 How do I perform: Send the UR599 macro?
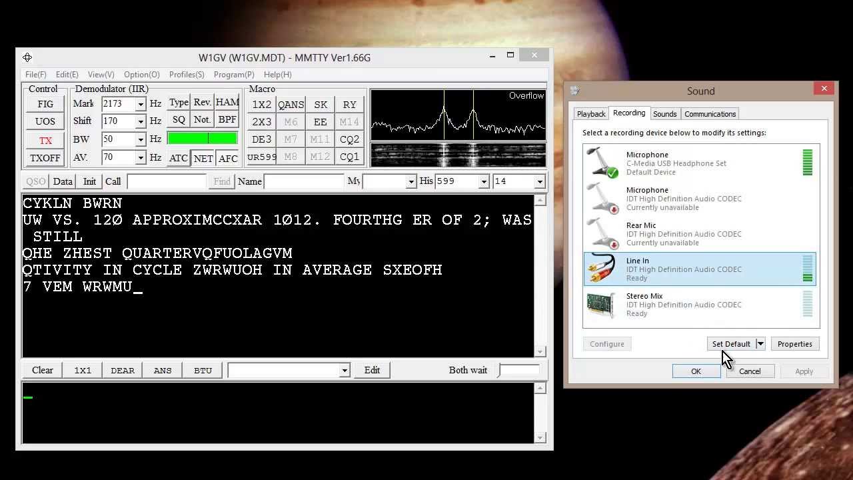(x=261, y=157)
